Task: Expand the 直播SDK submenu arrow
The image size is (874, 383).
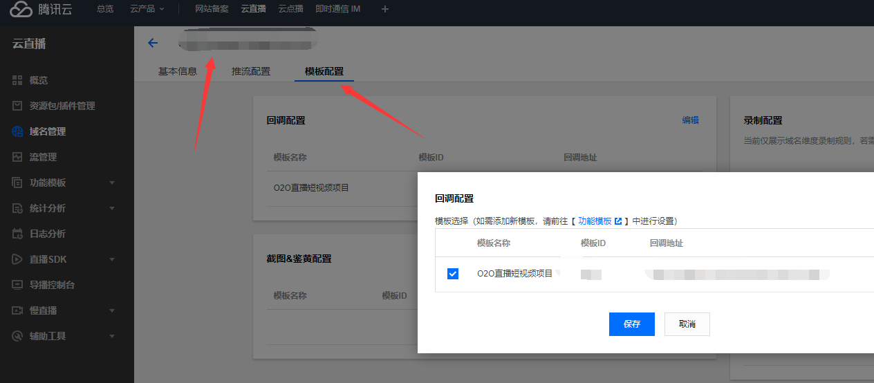Action: [x=112, y=260]
